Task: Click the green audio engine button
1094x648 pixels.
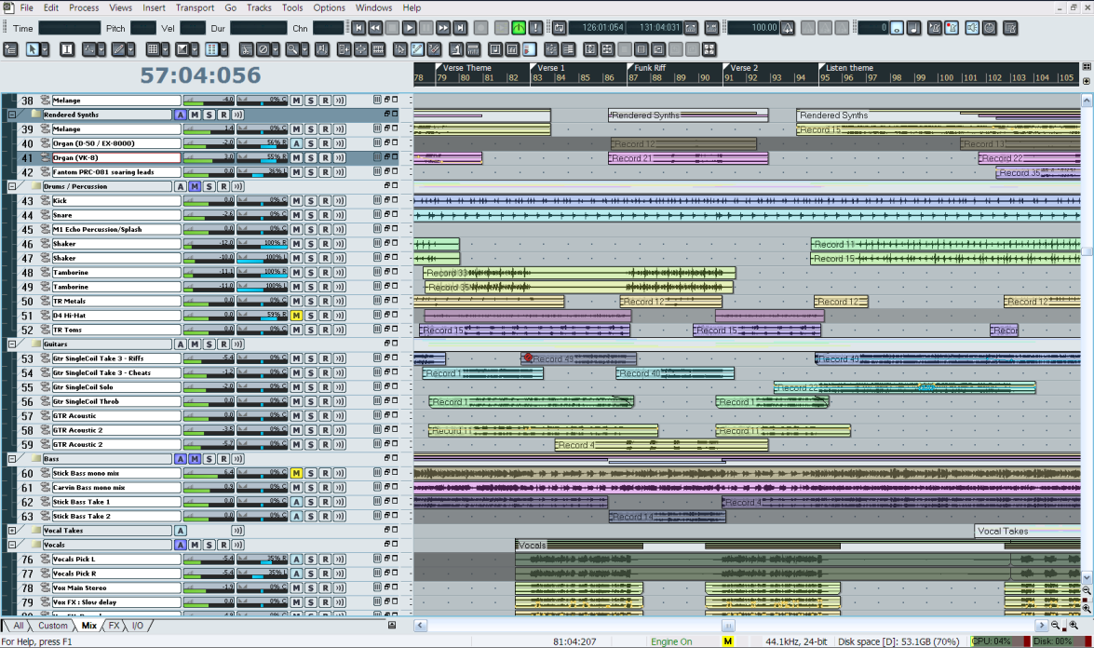Action: pos(519,28)
